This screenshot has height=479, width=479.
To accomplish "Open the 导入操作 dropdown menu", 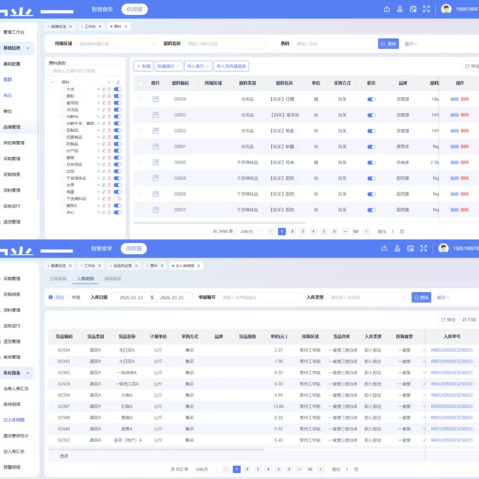I will coord(197,66).
